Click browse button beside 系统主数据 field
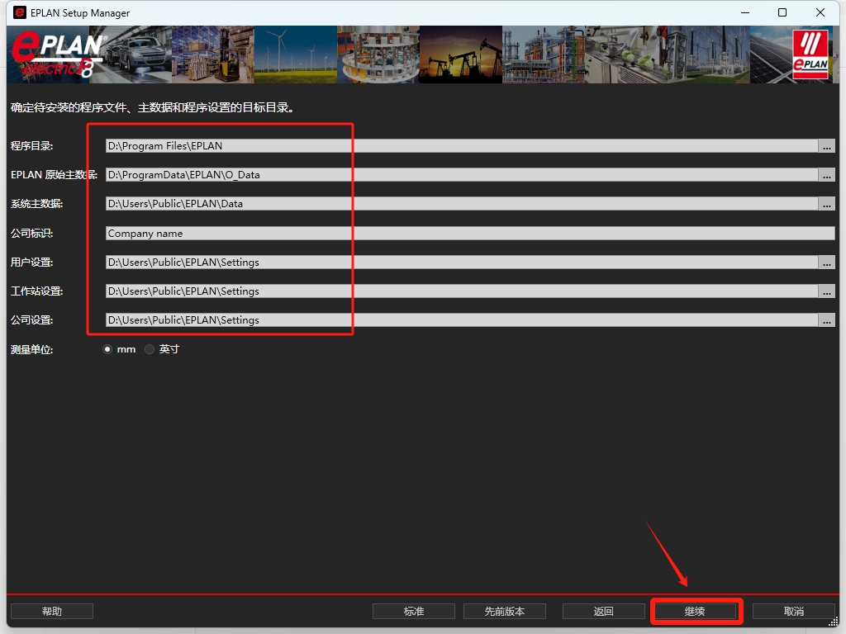This screenshot has width=846, height=634. pyautogui.click(x=826, y=204)
